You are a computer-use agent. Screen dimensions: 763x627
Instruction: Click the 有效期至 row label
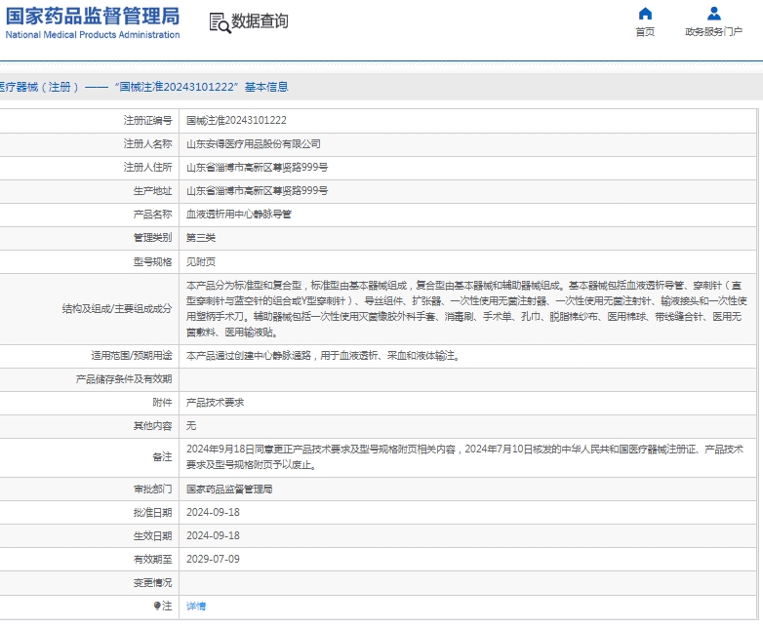(x=153, y=559)
